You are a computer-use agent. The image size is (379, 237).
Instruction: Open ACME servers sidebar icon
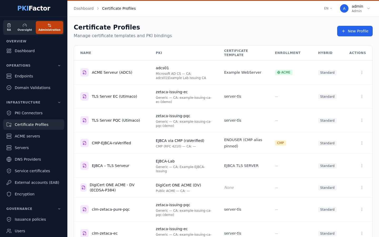(9, 136)
